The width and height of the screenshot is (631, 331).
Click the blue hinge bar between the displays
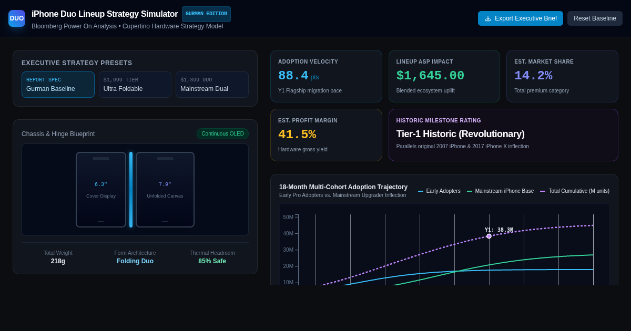click(x=131, y=190)
